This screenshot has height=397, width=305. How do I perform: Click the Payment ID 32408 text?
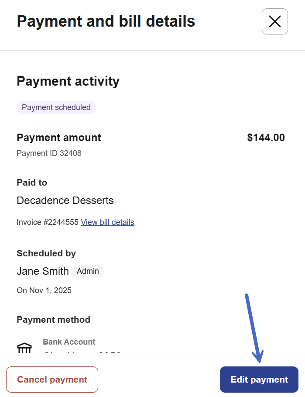(49, 153)
